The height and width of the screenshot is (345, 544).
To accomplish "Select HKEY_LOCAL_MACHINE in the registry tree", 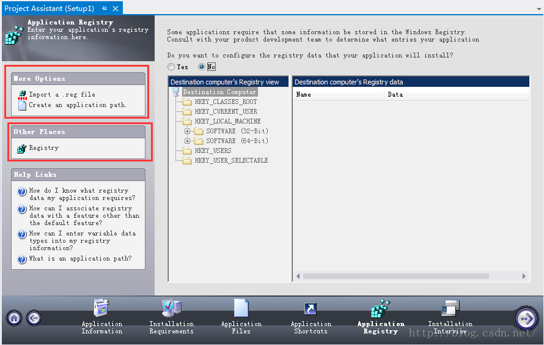I will click(227, 121).
